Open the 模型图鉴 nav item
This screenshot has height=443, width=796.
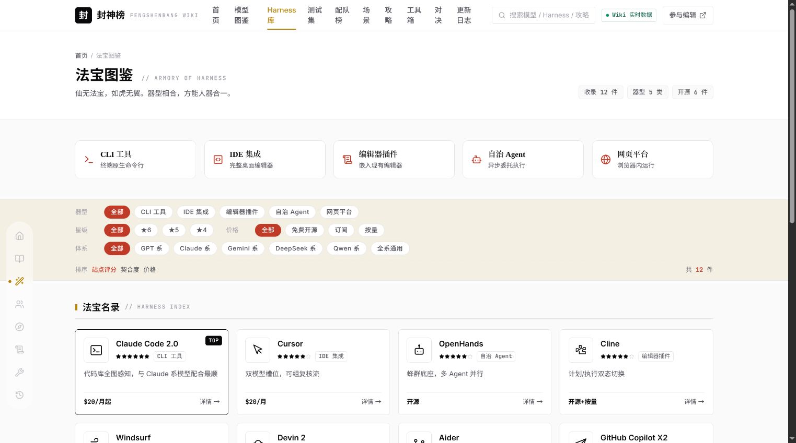[241, 15]
